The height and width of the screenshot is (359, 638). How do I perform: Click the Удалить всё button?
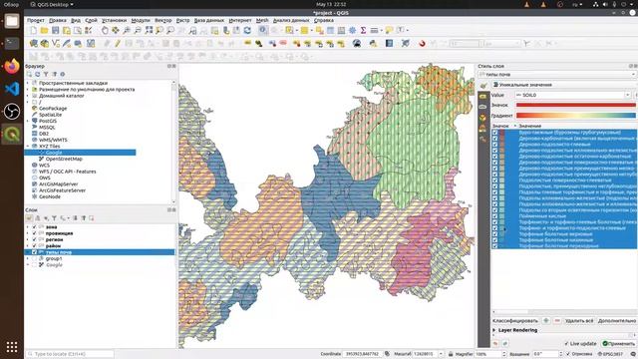(579, 321)
